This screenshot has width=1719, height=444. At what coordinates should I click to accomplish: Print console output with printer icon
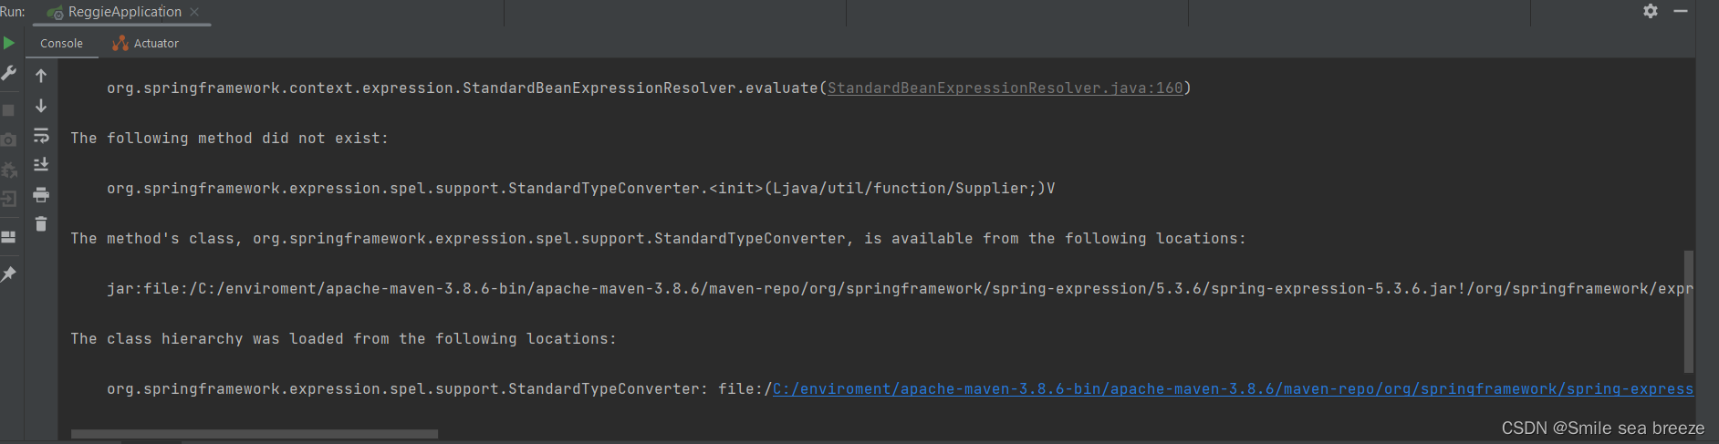point(41,195)
